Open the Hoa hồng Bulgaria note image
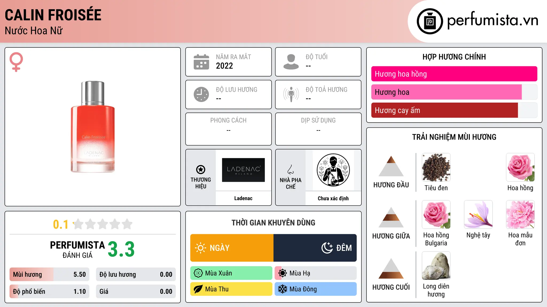 436,215
